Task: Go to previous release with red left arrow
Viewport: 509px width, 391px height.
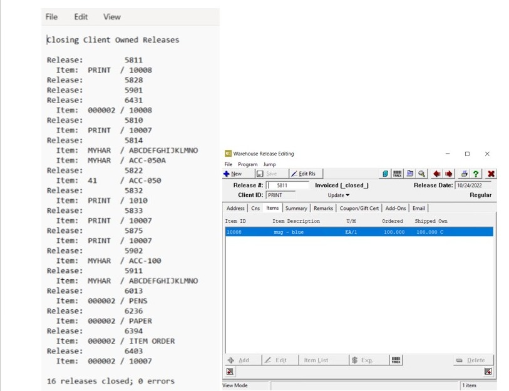Action: (436, 174)
